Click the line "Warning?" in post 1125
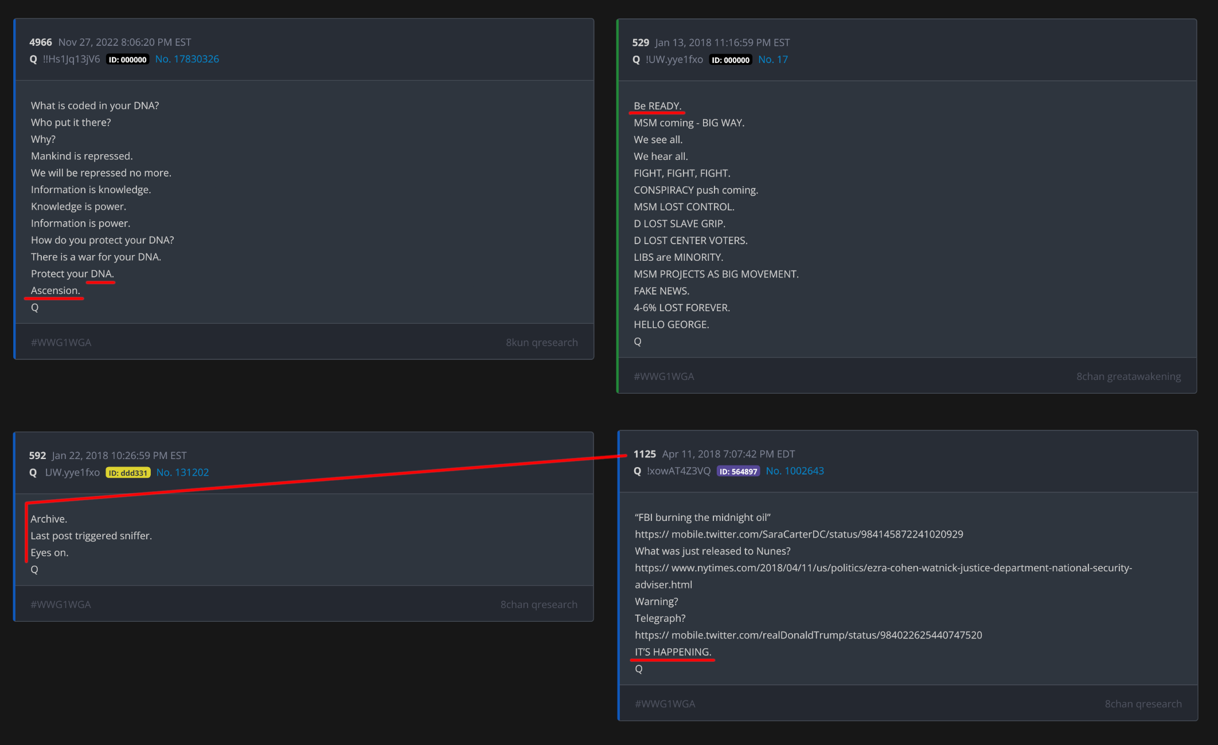This screenshot has height=745, width=1218. (x=657, y=601)
